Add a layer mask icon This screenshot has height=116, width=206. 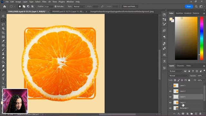183,114
